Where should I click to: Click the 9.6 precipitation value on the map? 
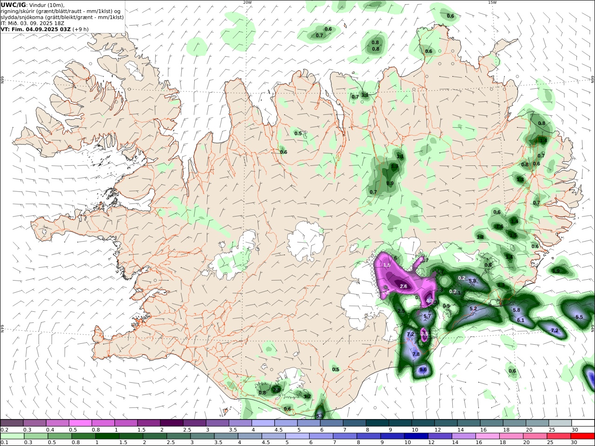pos(423,370)
